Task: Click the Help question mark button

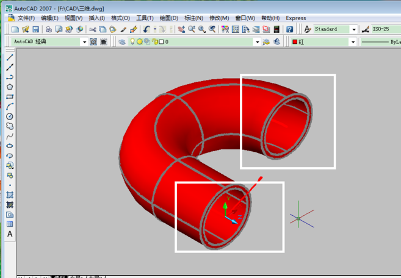Action: click(x=289, y=29)
